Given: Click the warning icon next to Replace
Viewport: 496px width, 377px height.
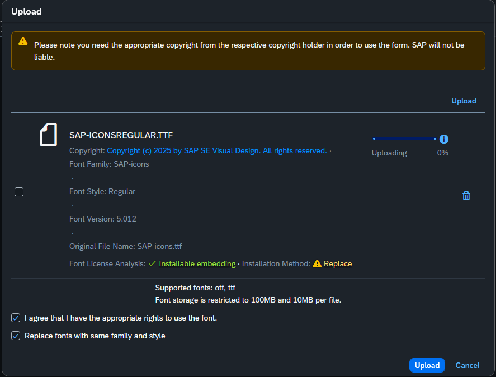Looking at the screenshot, I should tap(317, 263).
